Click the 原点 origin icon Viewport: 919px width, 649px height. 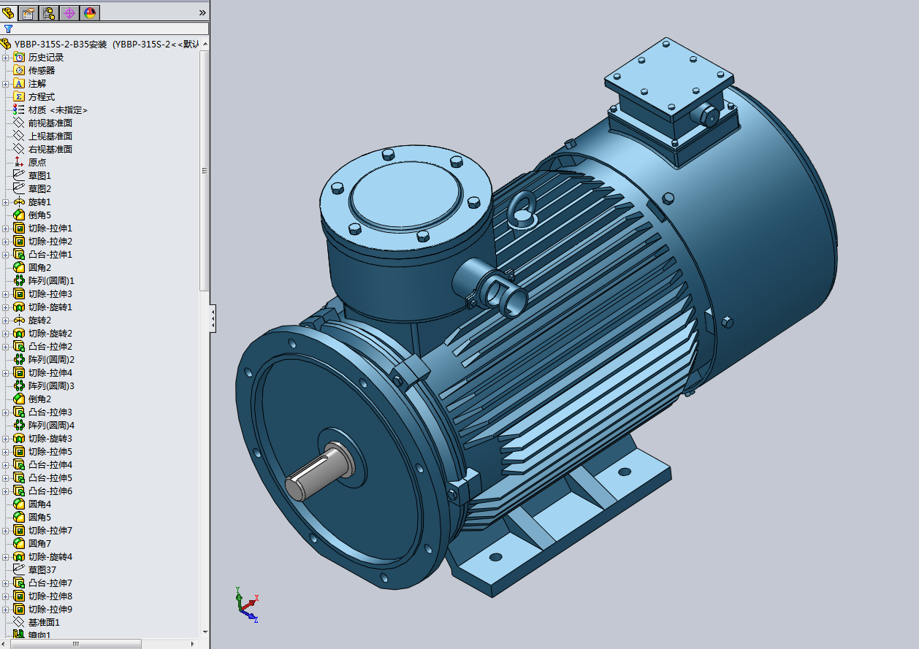(x=19, y=162)
